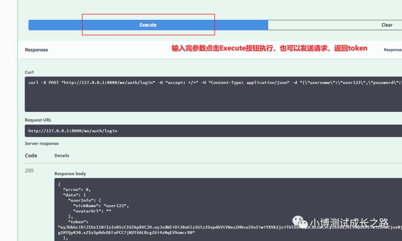
Task: Click the Response content type label
Action: [x=393, y=50]
